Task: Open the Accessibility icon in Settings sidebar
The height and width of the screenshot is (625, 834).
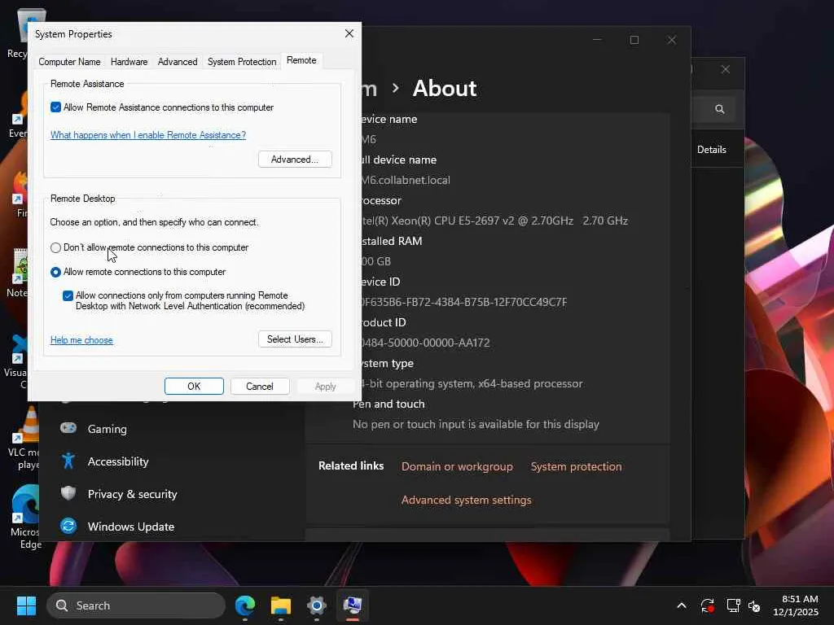Action: [68, 461]
